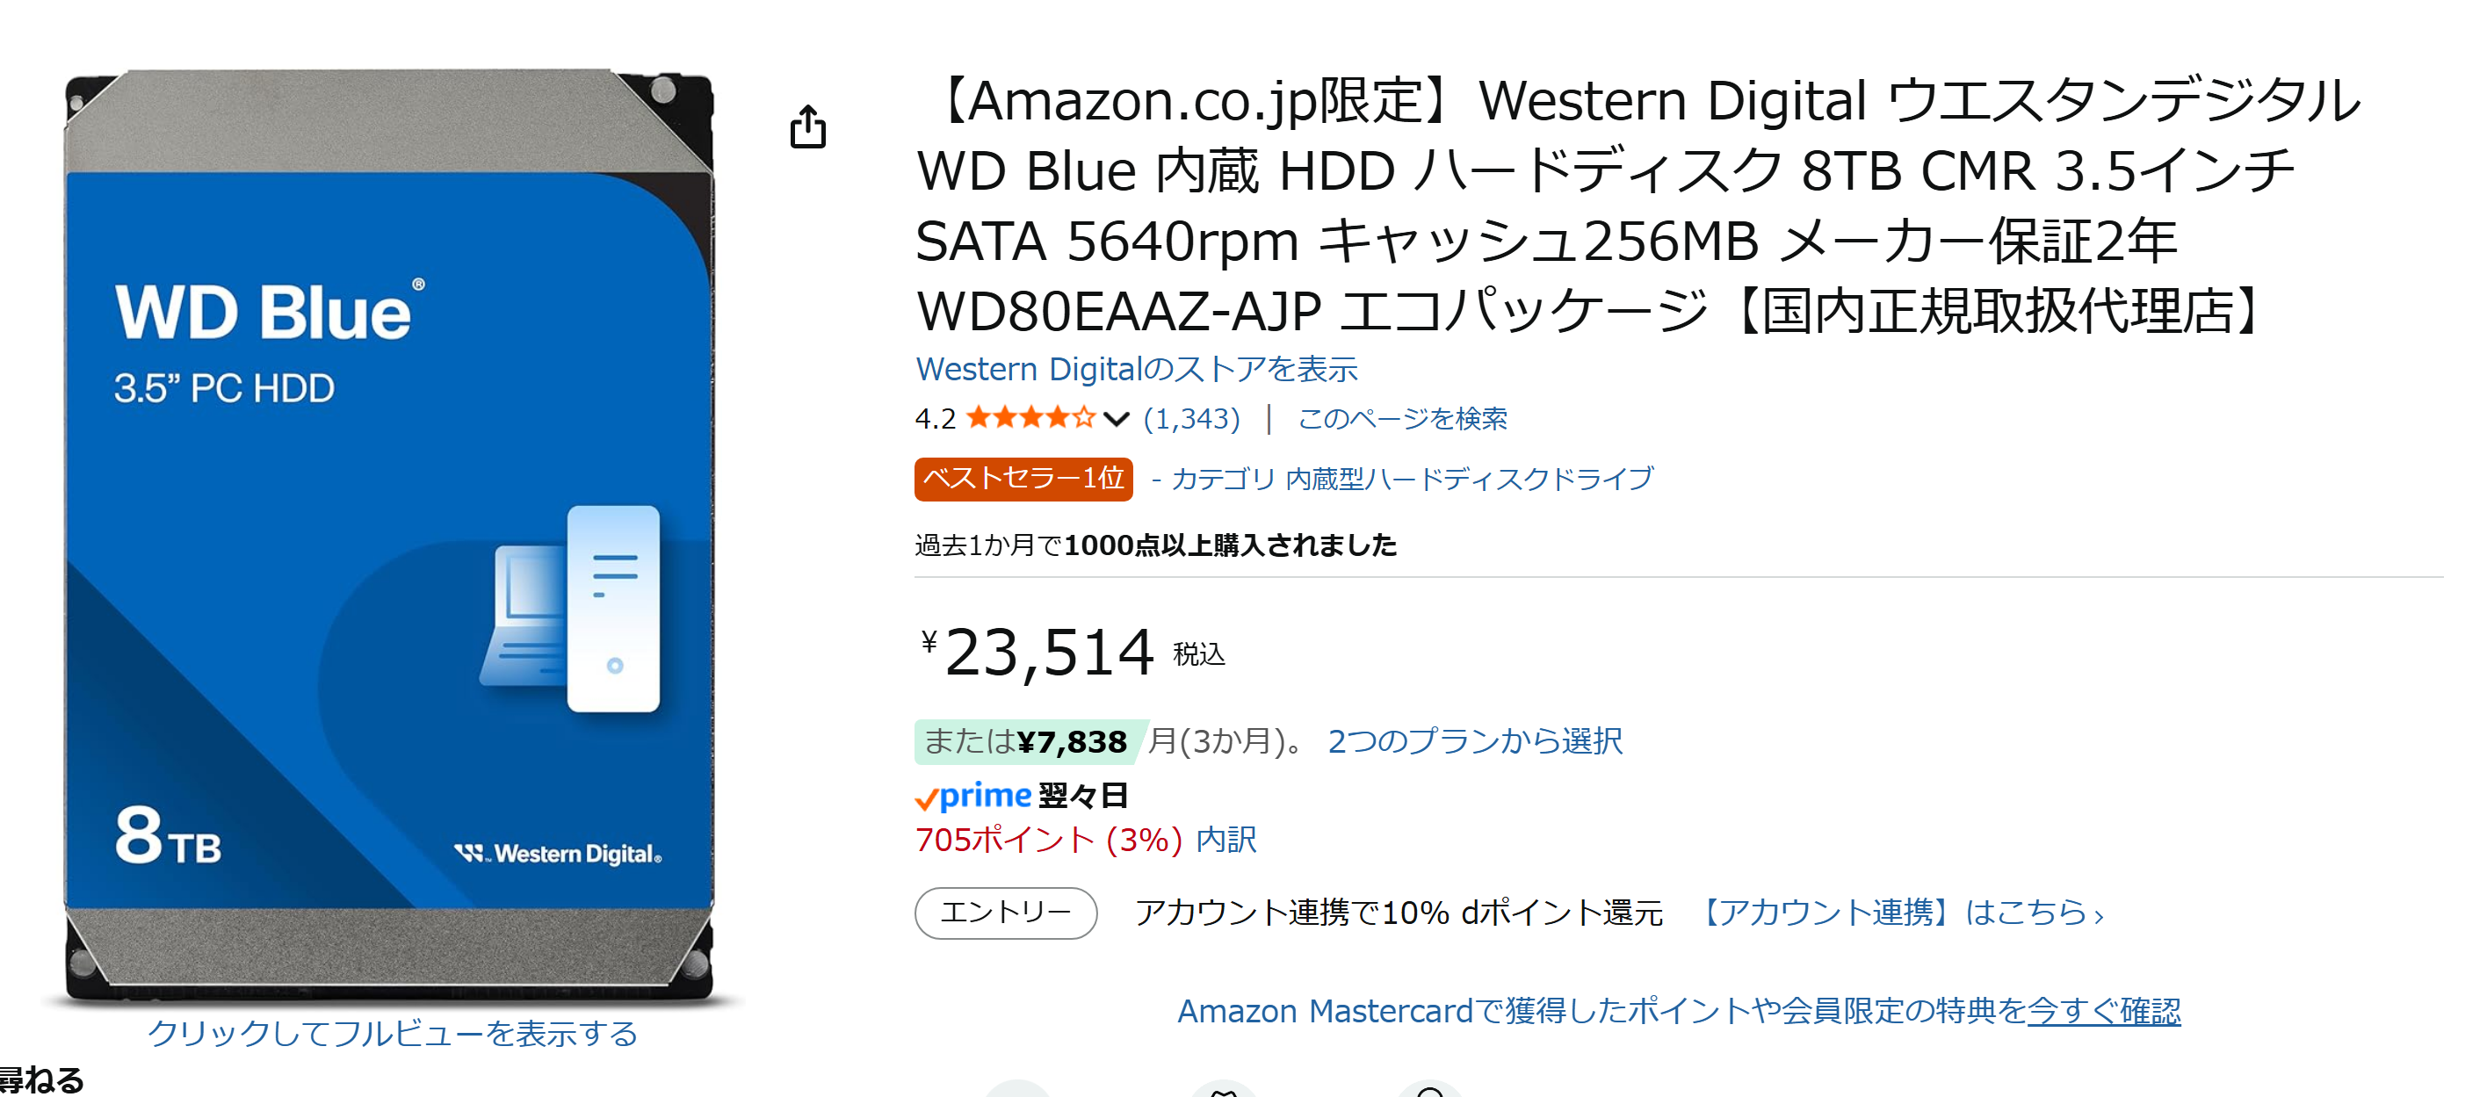Click the ¥23,514 price
This screenshot has width=2487, height=1097.
[x=1049, y=653]
